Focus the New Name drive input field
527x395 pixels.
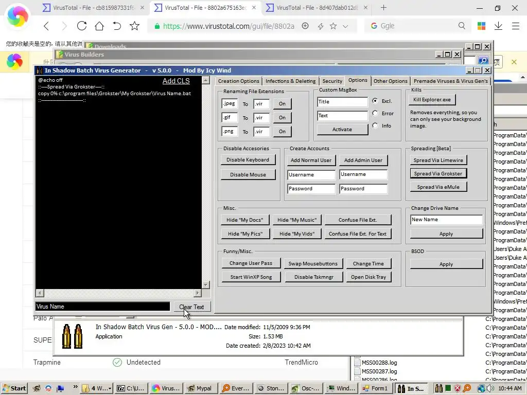coord(446,219)
